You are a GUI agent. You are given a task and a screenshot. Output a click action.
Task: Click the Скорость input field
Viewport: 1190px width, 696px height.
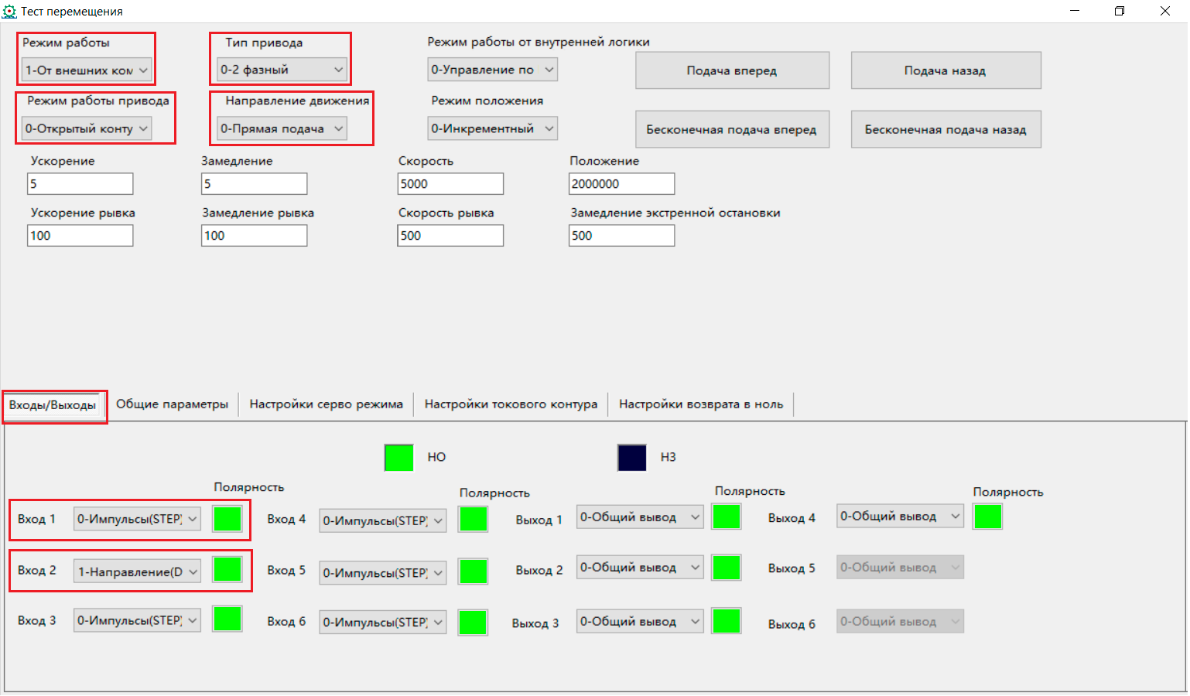(x=450, y=184)
